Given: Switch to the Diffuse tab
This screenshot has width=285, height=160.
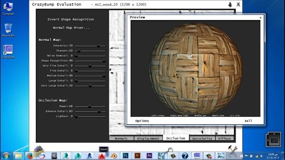Looking at the screenshot, I should point(224,138).
